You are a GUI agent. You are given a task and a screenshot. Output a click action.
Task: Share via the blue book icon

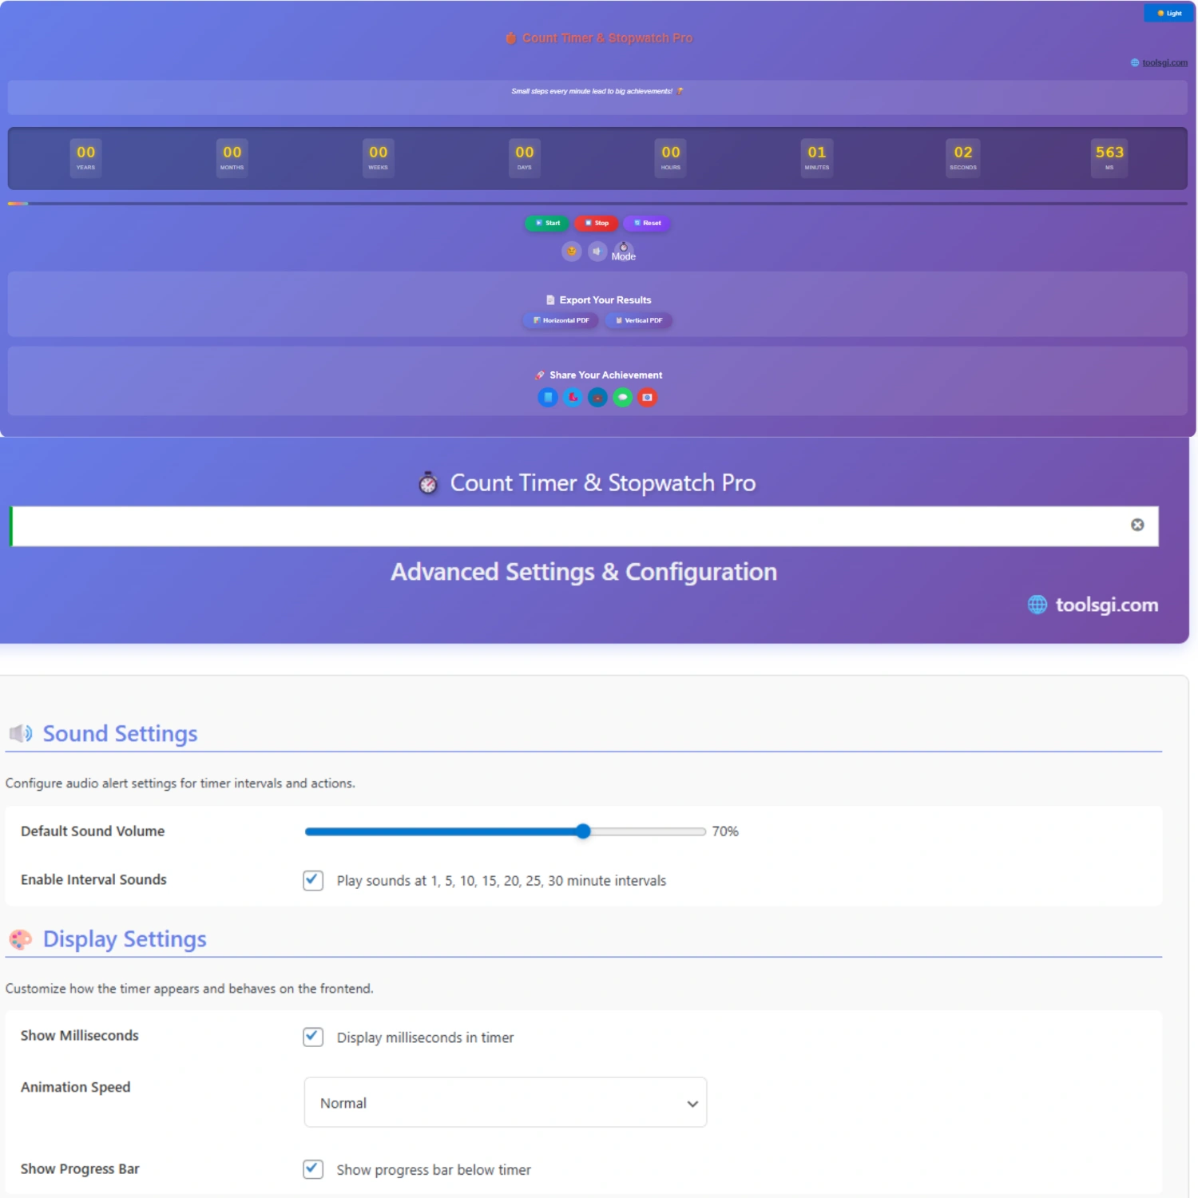pos(548,397)
